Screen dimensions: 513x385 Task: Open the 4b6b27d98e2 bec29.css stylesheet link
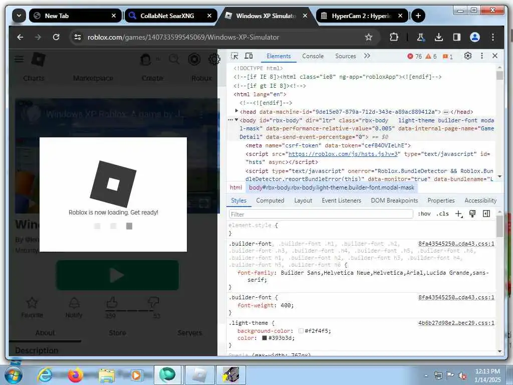[x=456, y=323]
